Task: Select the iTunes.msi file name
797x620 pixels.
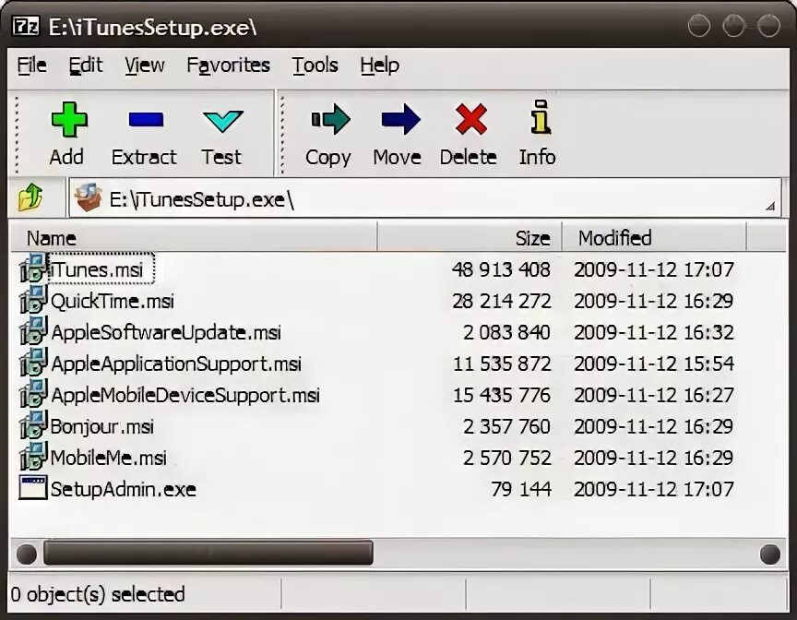Action: tap(97, 269)
